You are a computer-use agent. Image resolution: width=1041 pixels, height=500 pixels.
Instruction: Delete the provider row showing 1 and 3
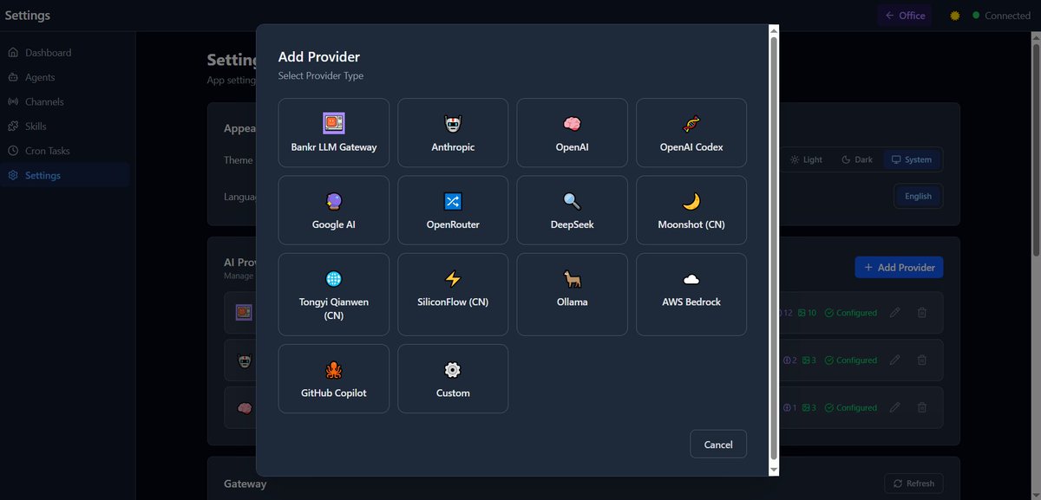click(922, 408)
